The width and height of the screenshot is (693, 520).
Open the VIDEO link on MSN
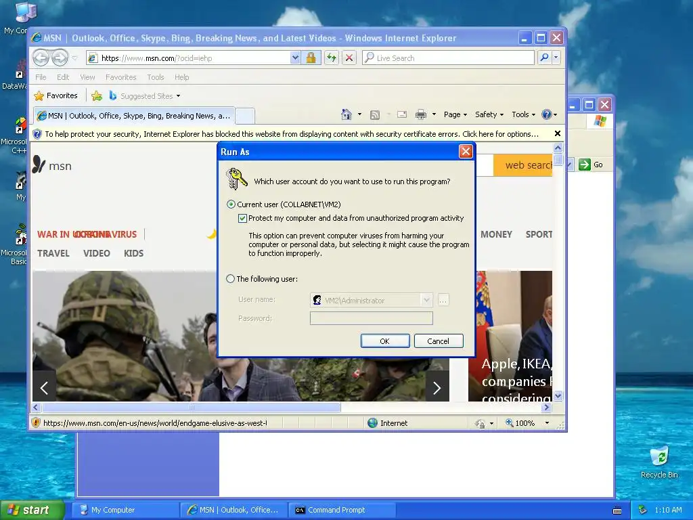coord(96,253)
